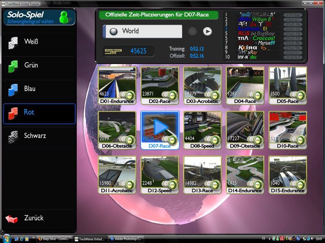The image size is (325, 243).
Task: Open track D11-Acrobatic
Action: pyautogui.click(x=117, y=175)
